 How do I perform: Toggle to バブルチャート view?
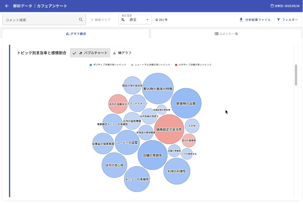click(x=90, y=53)
